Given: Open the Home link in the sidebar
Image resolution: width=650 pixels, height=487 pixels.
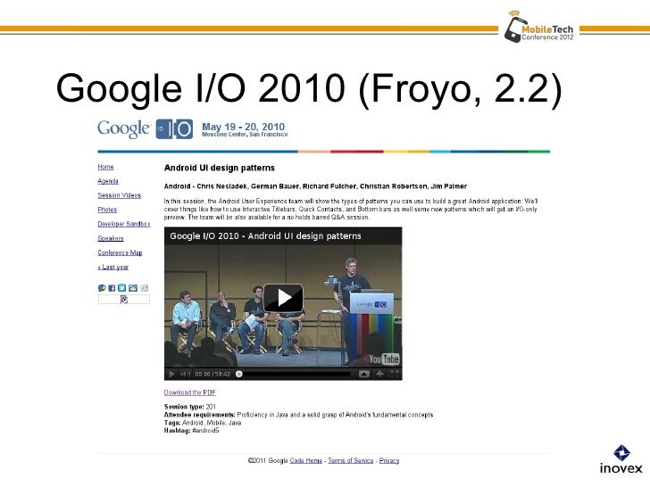Looking at the screenshot, I should pyautogui.click(x=105, y=167).
